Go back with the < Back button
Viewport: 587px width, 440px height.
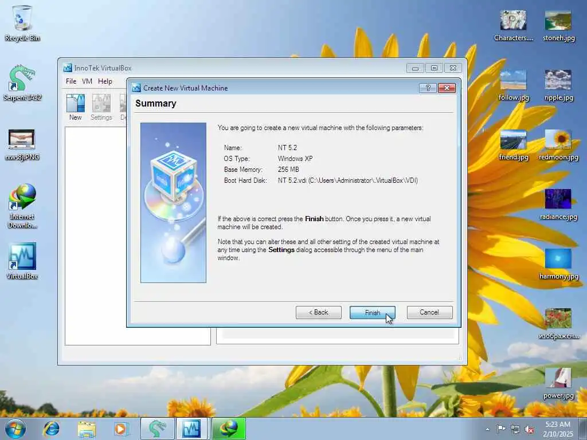click(x=318, y=312)
